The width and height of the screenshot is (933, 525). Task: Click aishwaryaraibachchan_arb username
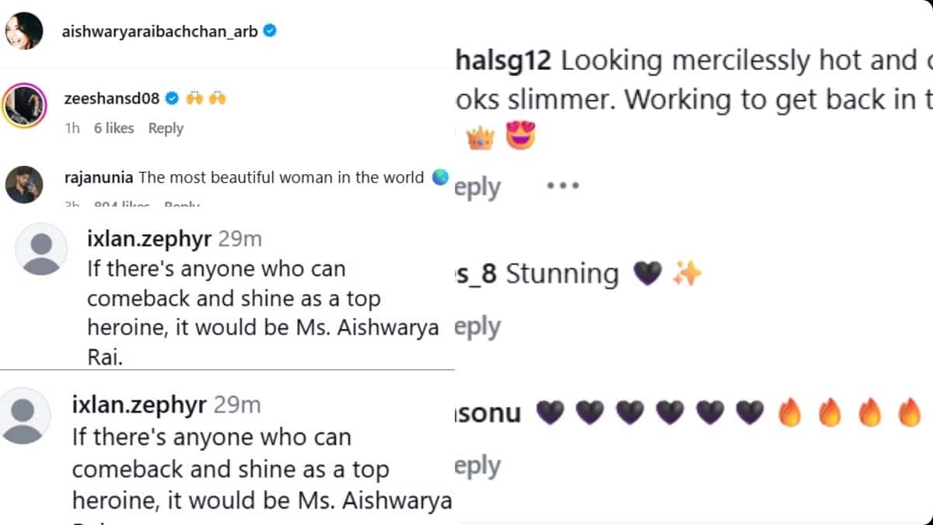point(160,31)
